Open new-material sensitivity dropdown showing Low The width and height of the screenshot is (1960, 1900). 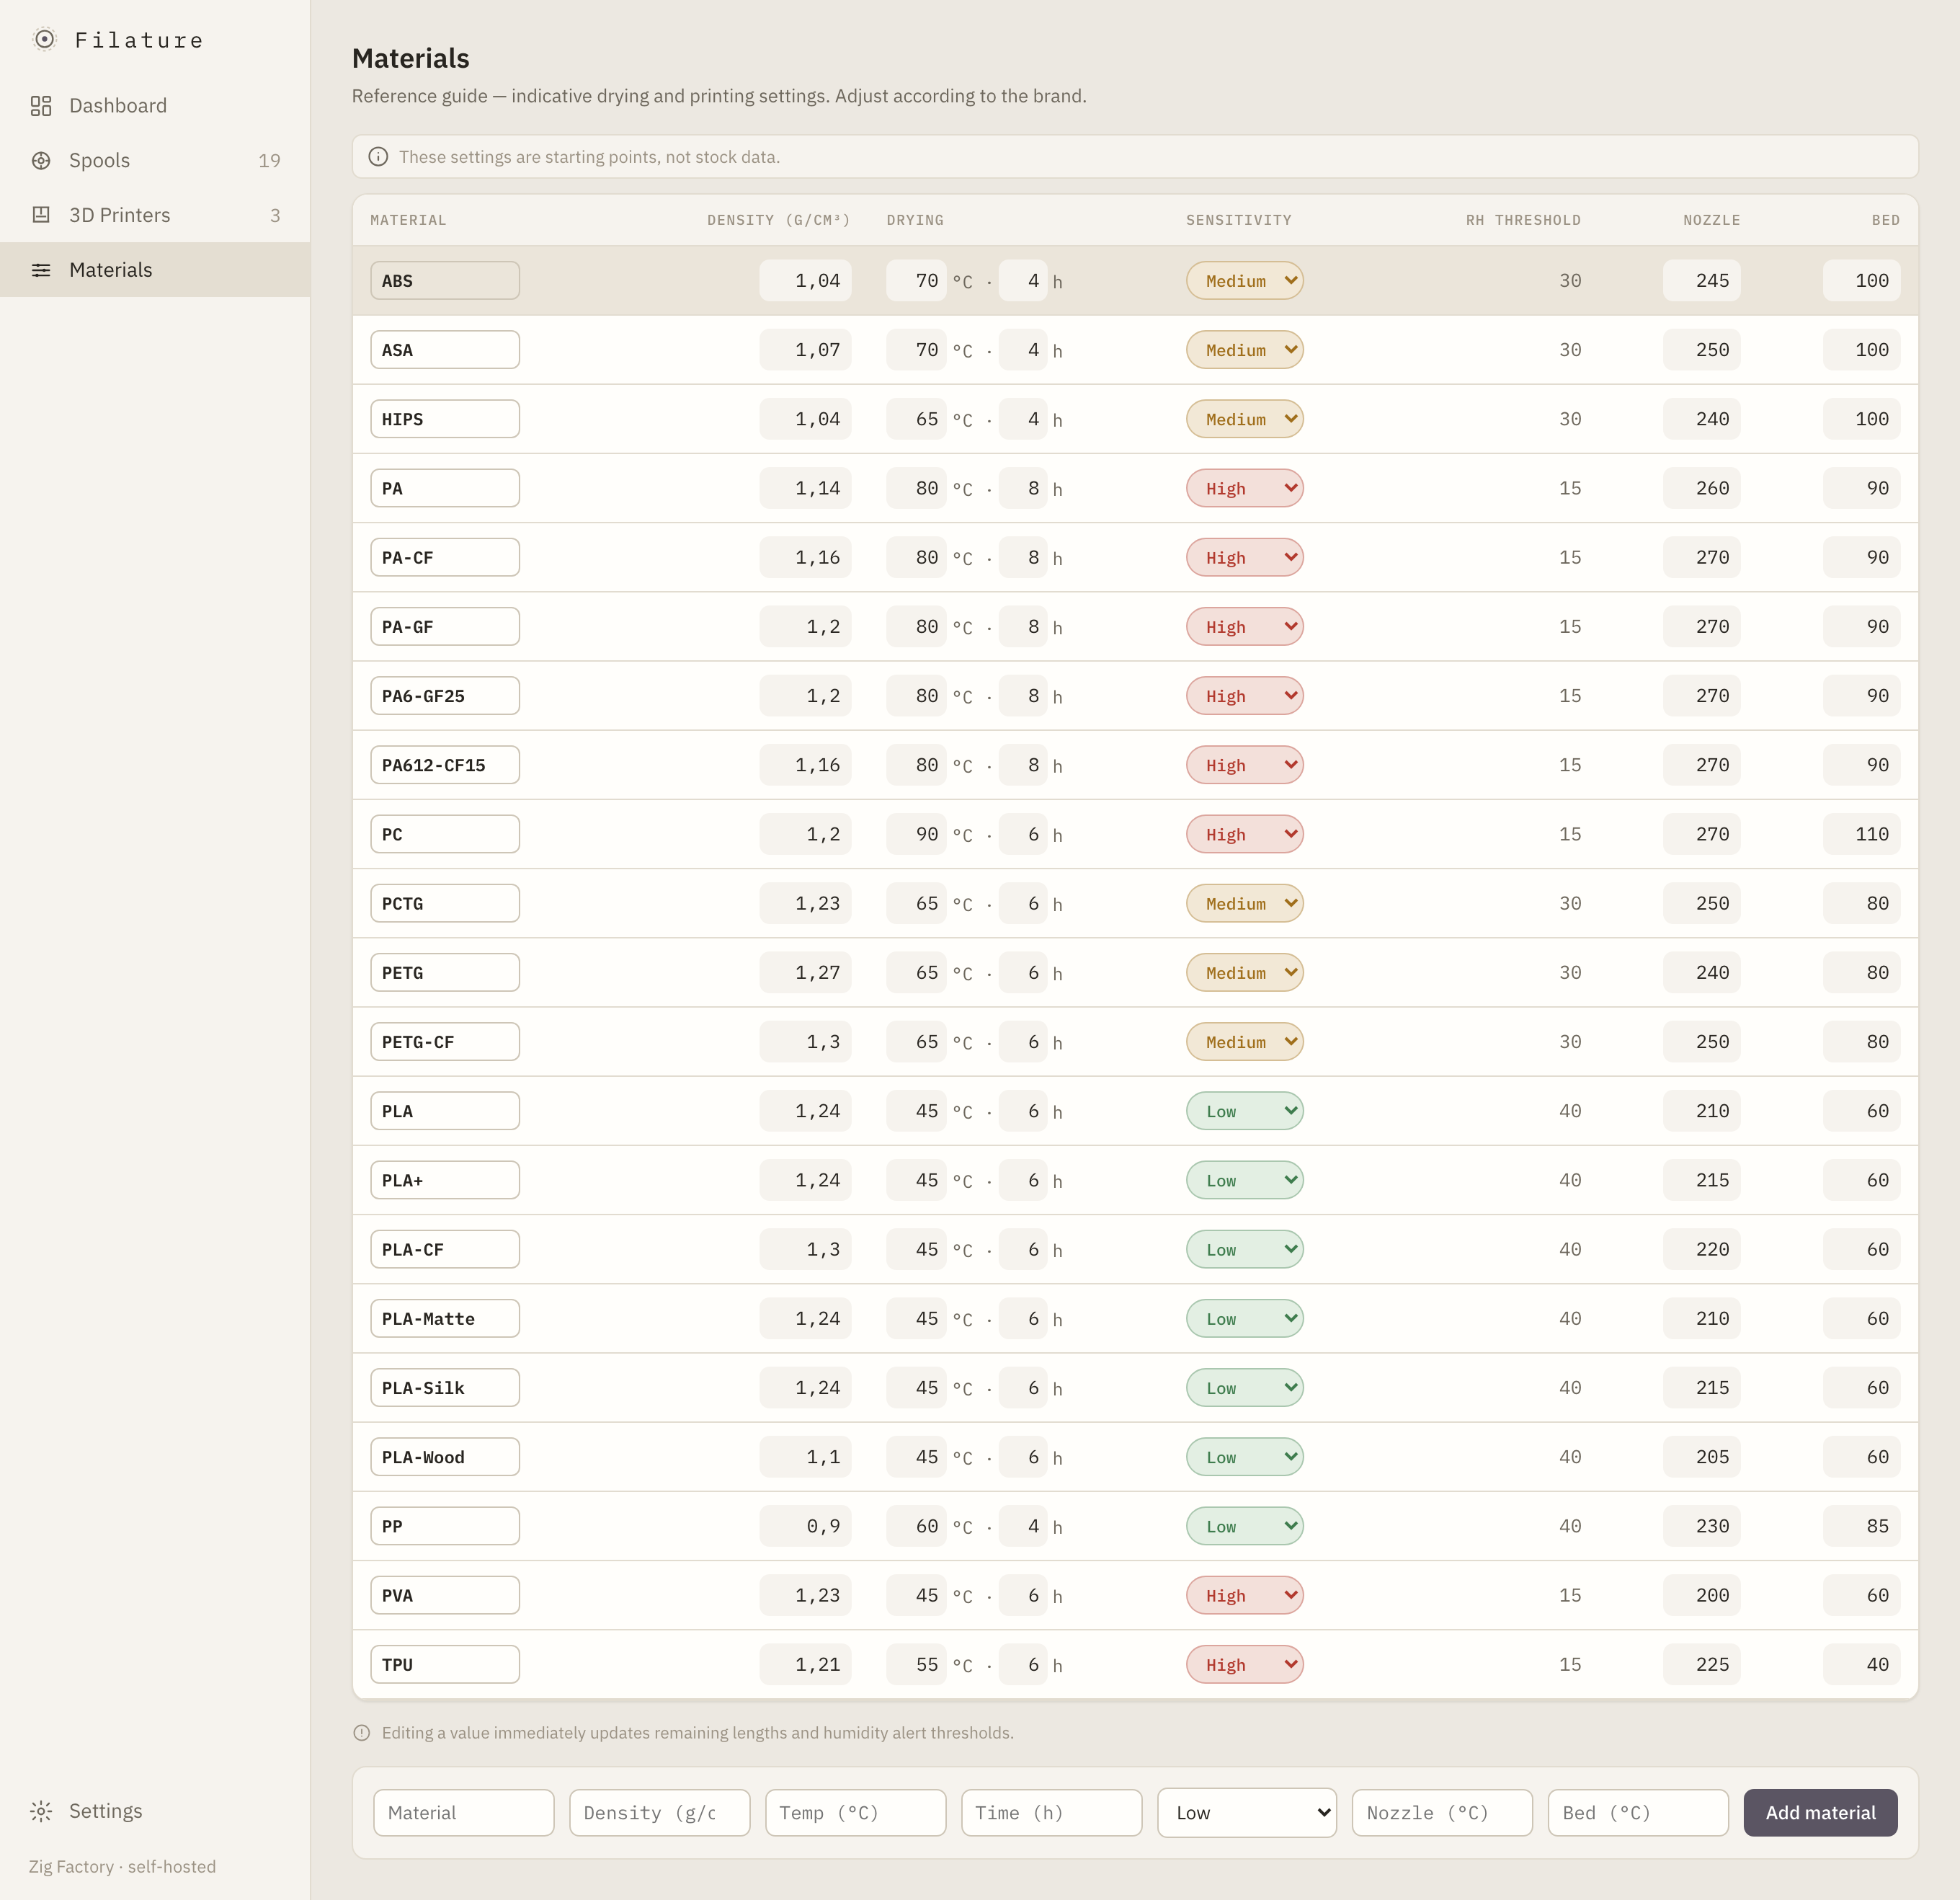[x=1247, y=1813]
